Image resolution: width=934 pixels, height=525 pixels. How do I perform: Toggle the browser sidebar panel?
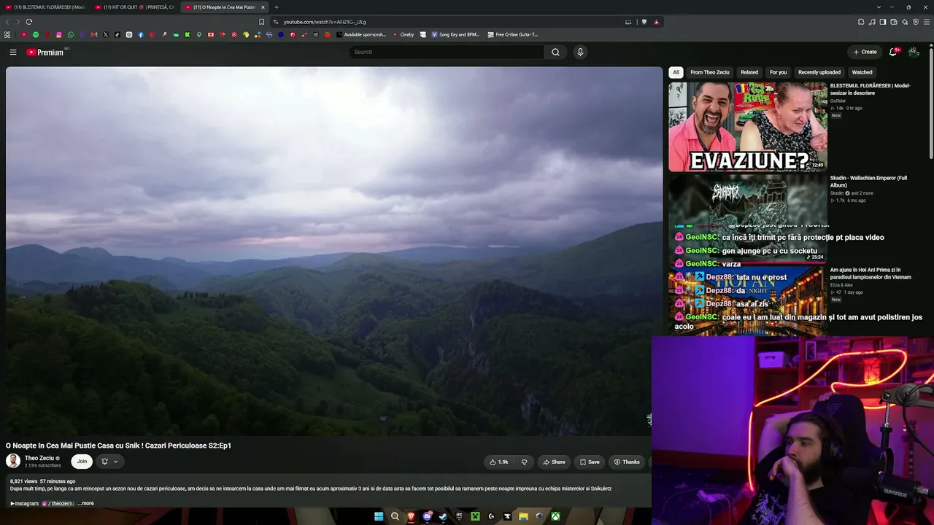(x=883, y=22)
